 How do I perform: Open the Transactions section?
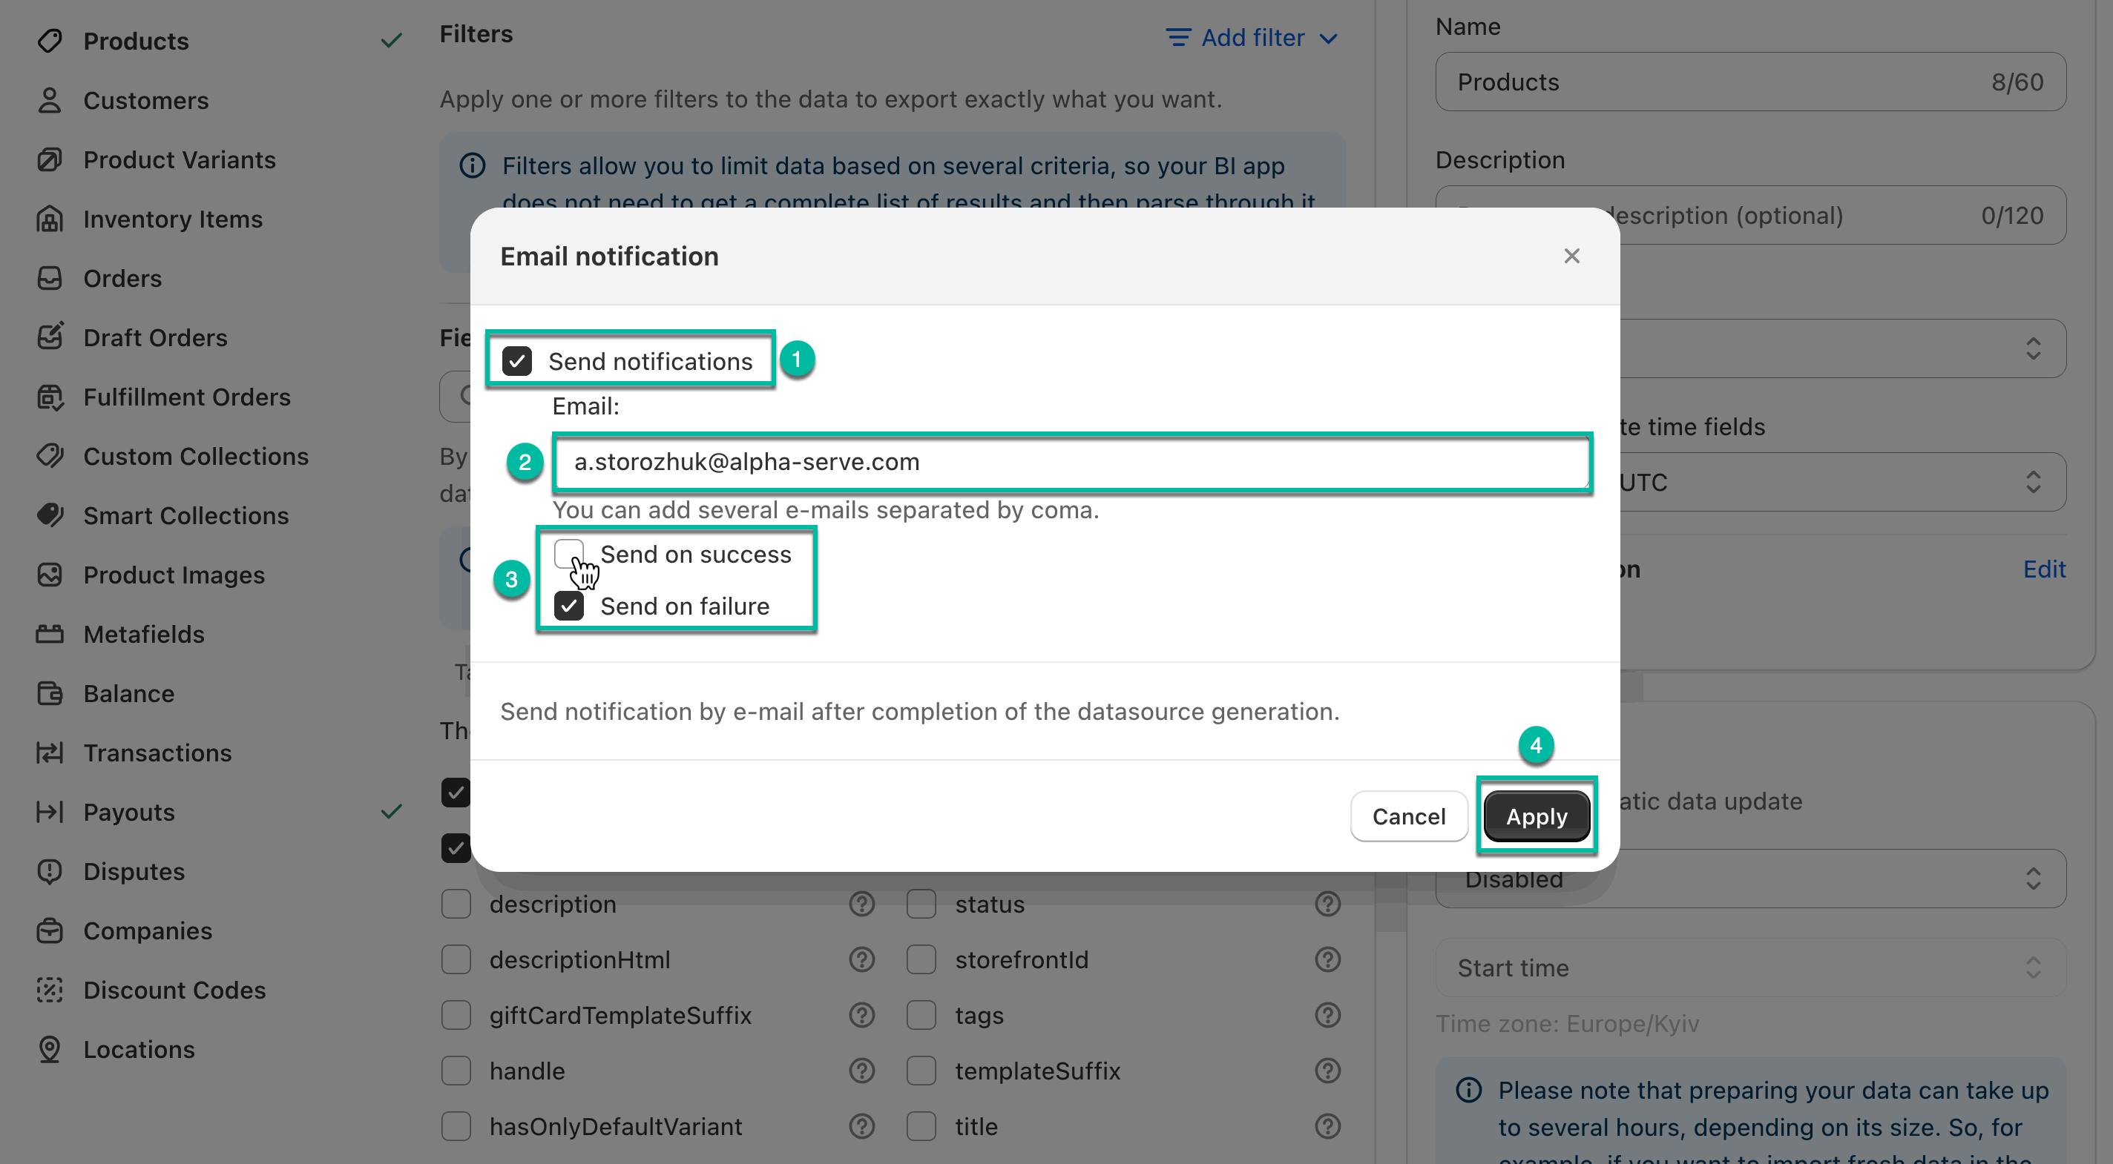tap(157, 753)
